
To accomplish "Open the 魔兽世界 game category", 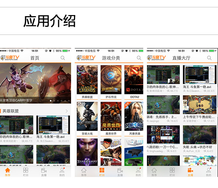I will pyautogui.click(x=111, y=119).
